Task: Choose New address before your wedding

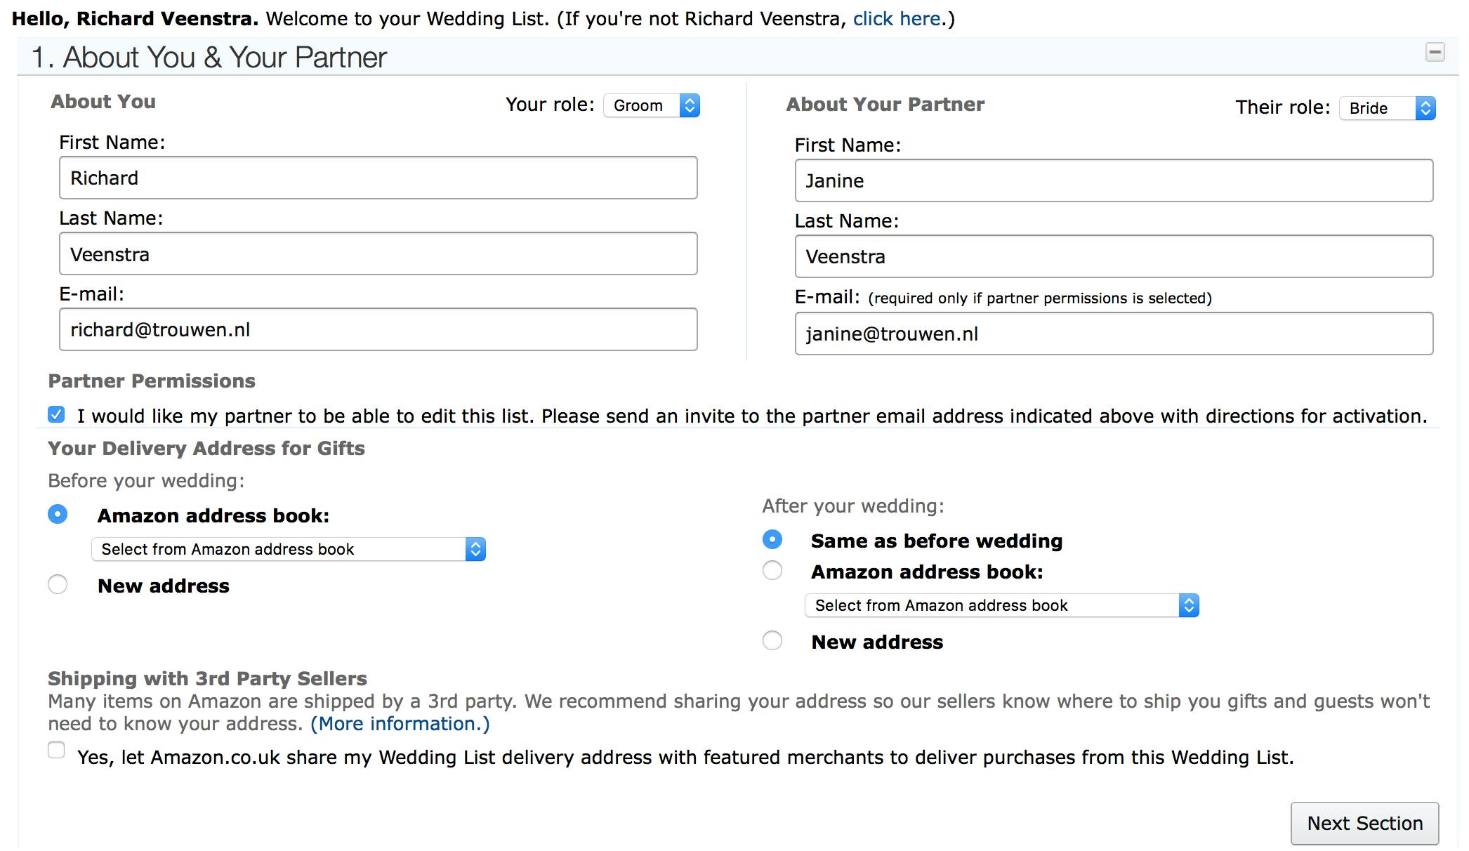Action: pyautogui.click(x=58, y=585)
